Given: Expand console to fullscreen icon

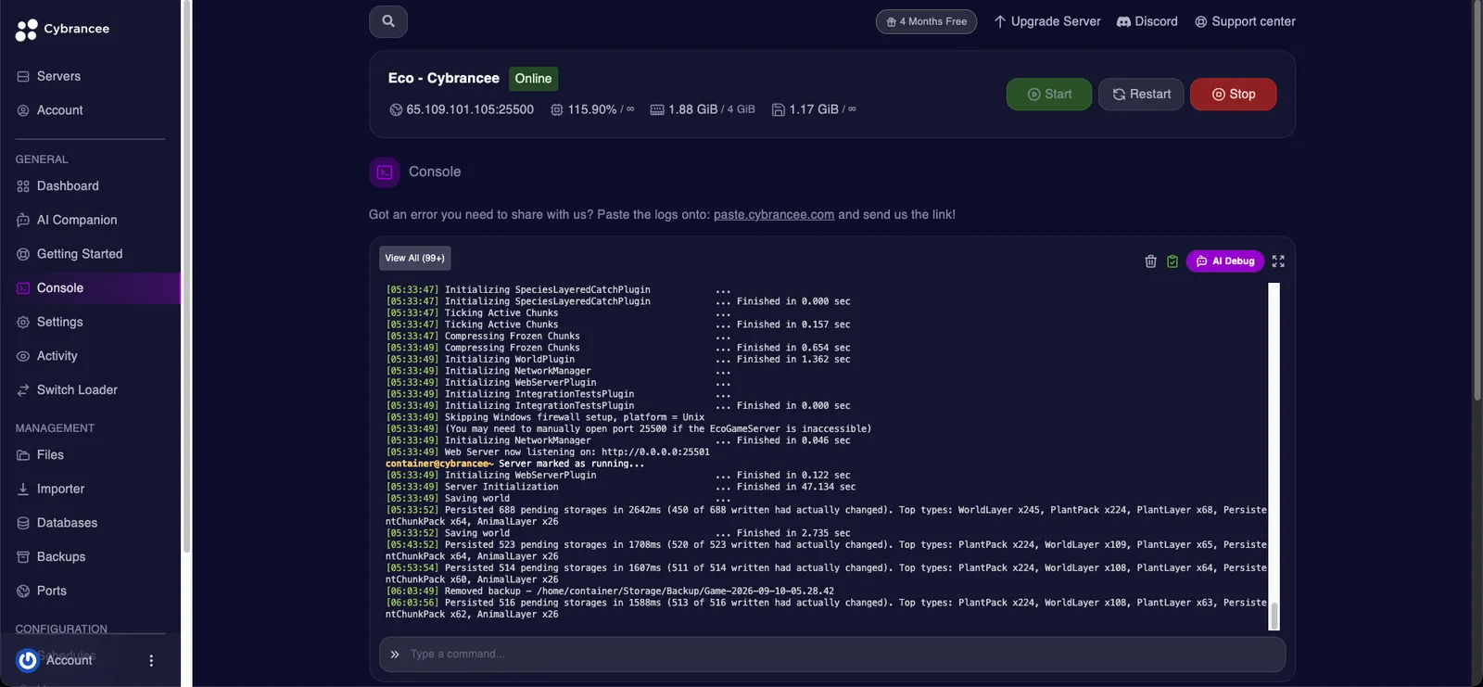Looking at the screenshot, I should (1278, 261).
